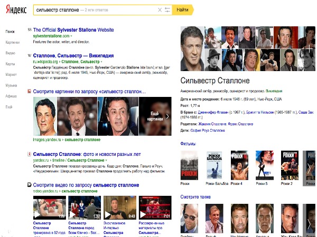
Task: Open София Роуз Сталлоне link
Action: tap(208, 131)
